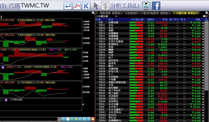
Task: Open the trend line chart view
Action: point(77,6)
